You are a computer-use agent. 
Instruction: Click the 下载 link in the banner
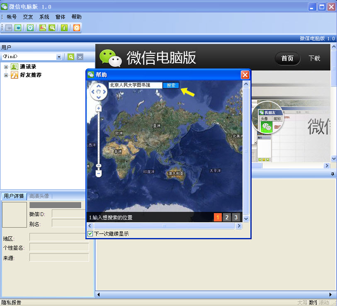pos(314,58)
